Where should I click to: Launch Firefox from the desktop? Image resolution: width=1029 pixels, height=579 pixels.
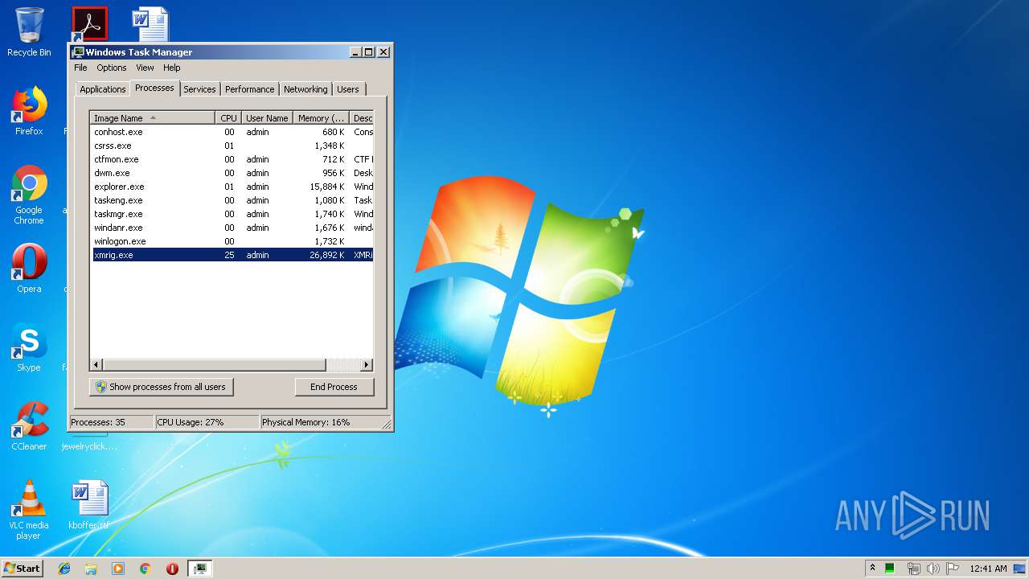point(29,111)
